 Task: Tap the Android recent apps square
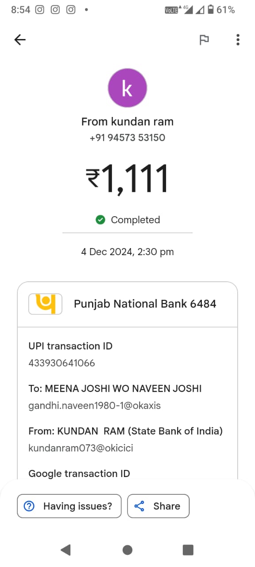pos(188,550)
